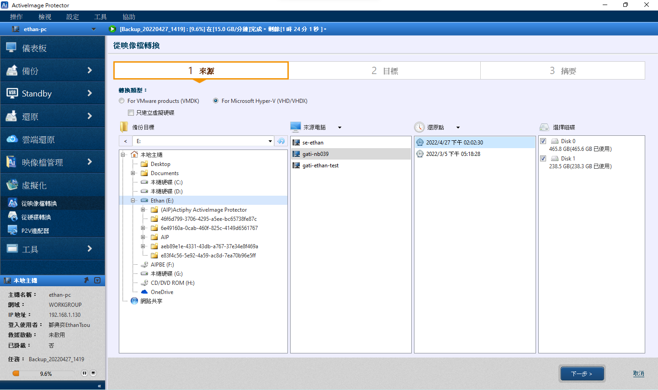Image resolution: width=658 pixels, height=390 pixels.
Task: Open the E: path dropdown
Action: pos(270,141)
